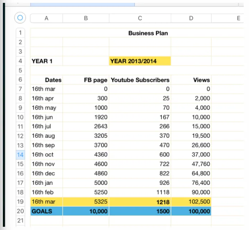Image resolution: width=249 pixels, height=230 pixels.
Task: Select the blue GOALS cell
Action: (x=46, y=211)
